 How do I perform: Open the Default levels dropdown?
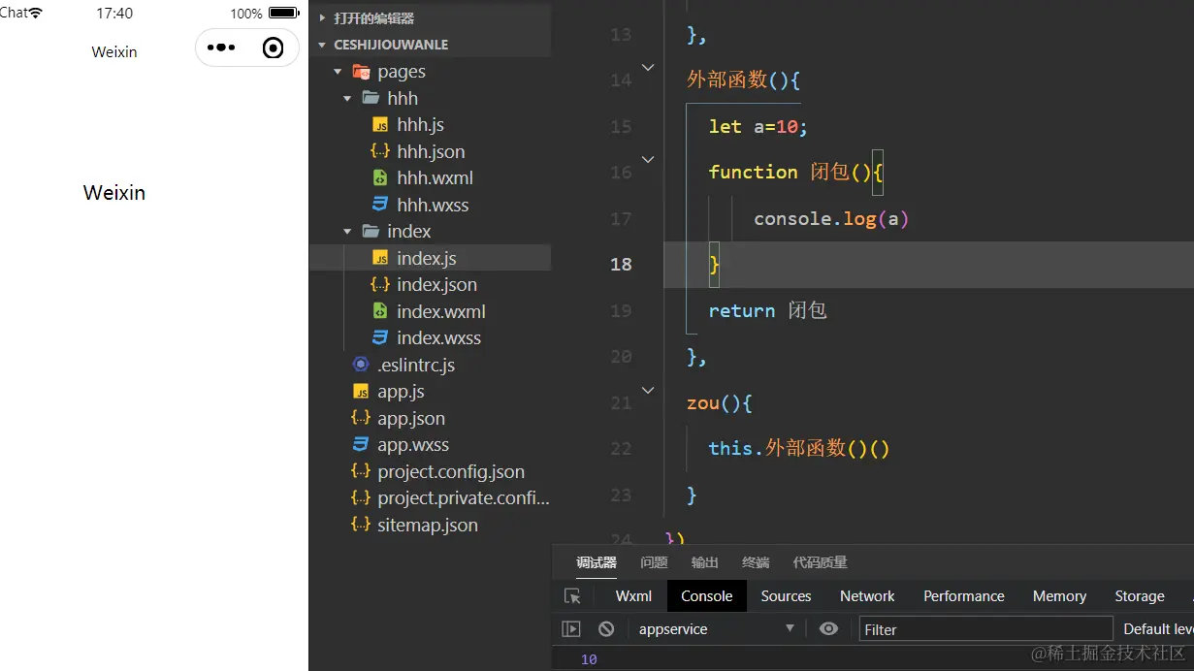(x=1158, y=629)
